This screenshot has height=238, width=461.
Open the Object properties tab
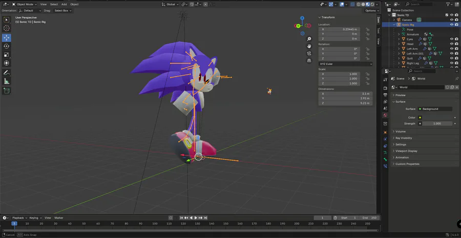pyautogui.click(x=385, y=132)
